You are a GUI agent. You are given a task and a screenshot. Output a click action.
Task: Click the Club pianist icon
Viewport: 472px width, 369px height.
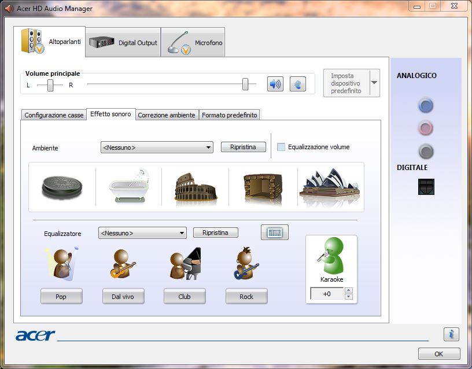[185, 264]
